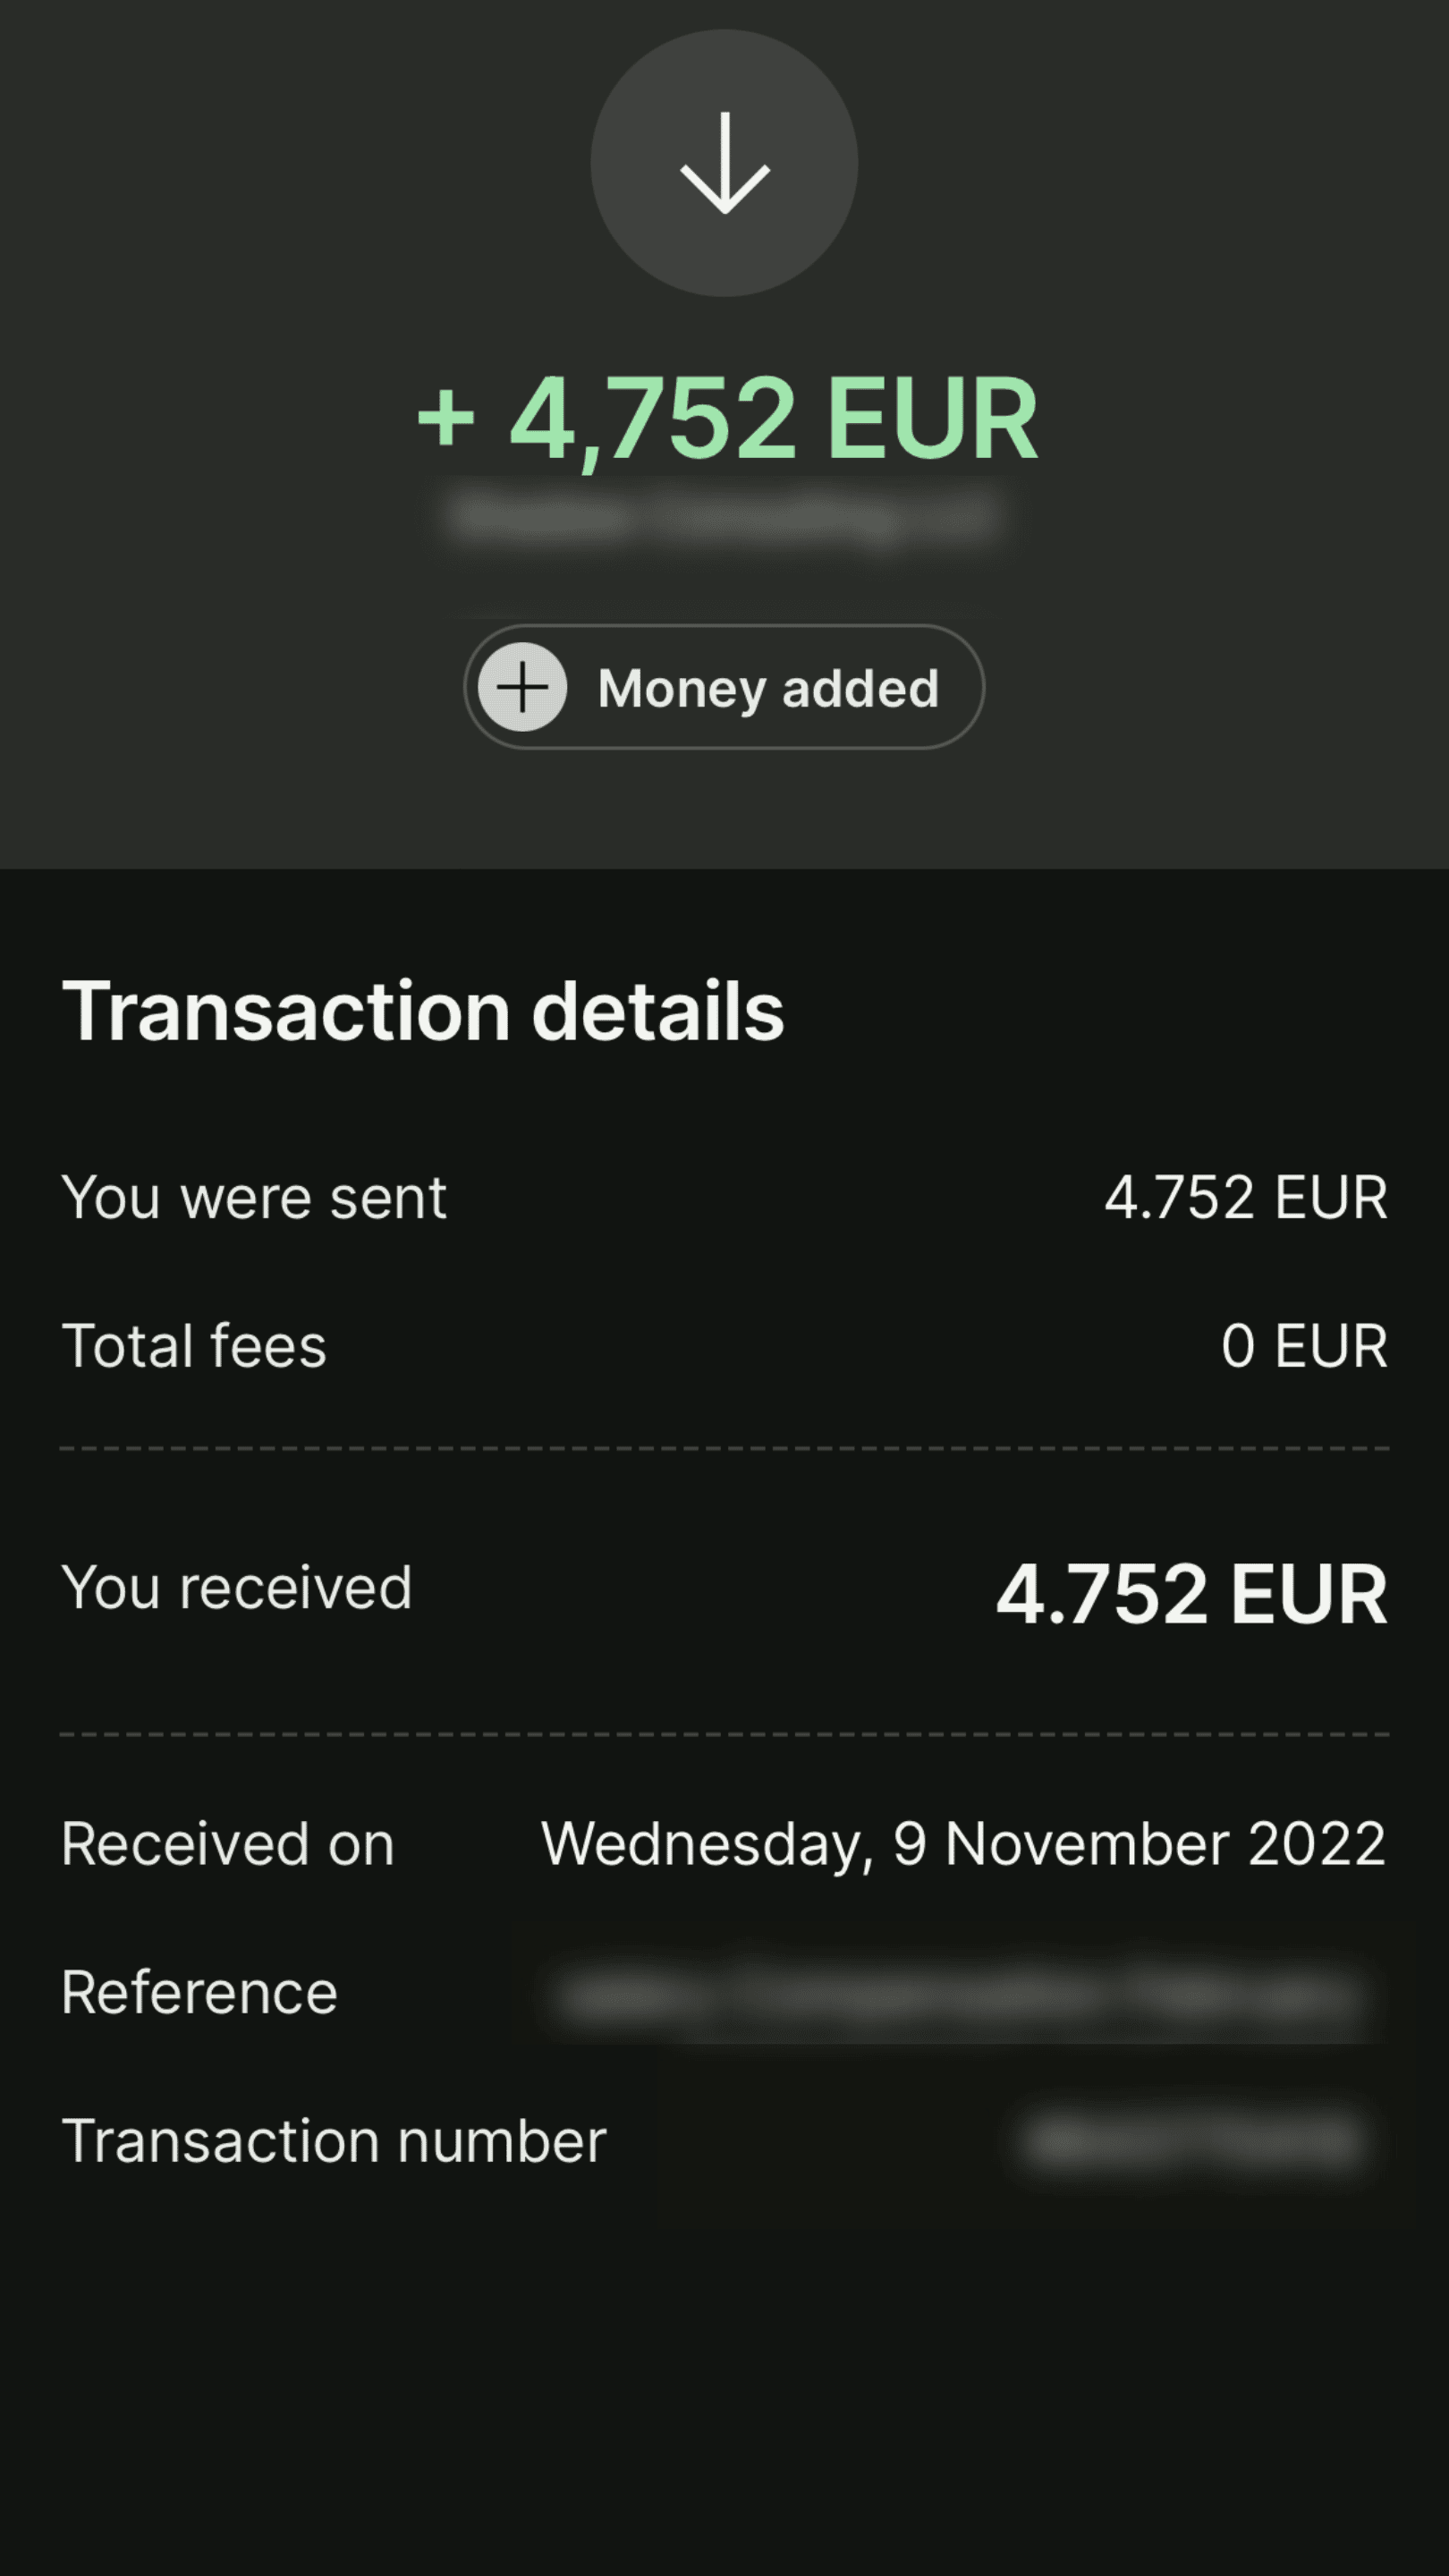The image size is (1449, 2576).
Task: Click the plus icon beside Money added
Action: tap(522, 687)
